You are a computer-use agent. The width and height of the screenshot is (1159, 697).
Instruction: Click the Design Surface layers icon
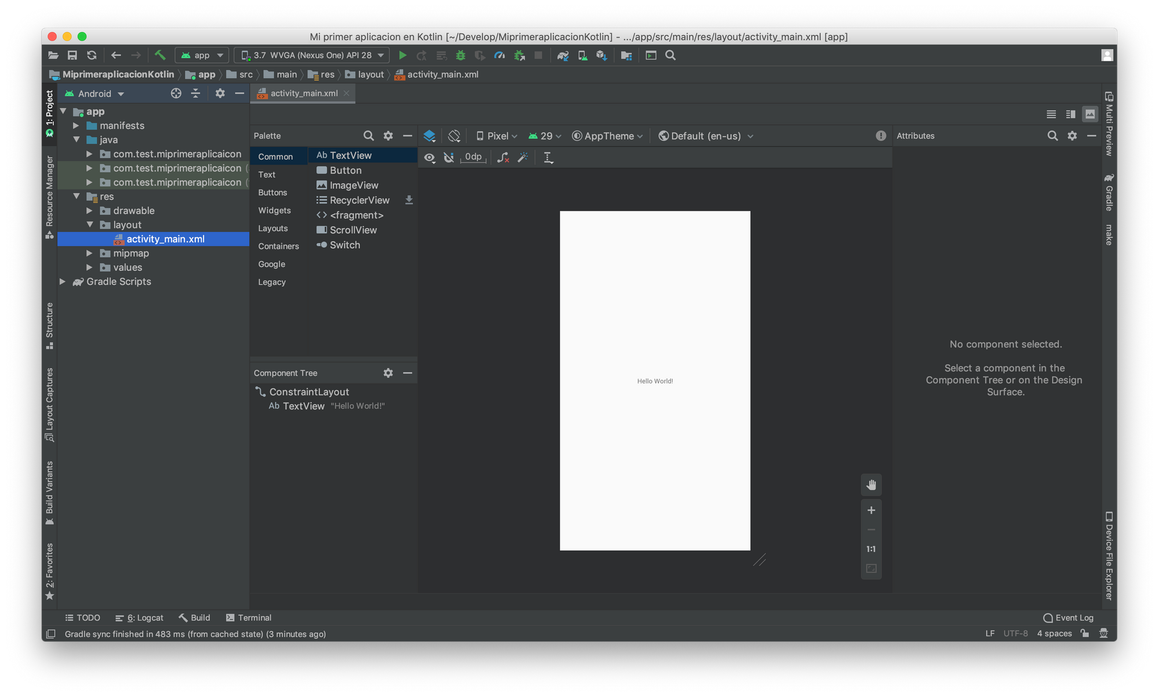pos(429,136)
